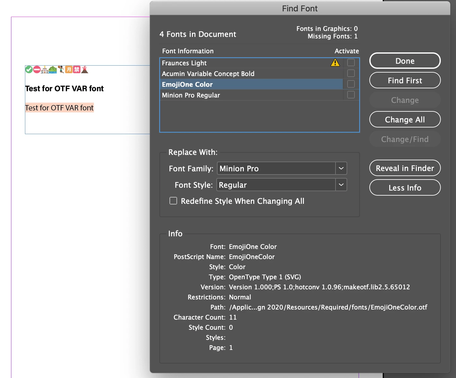
Task: Select the red no-entry emoji in document
Action: click(x=37, y=69)
